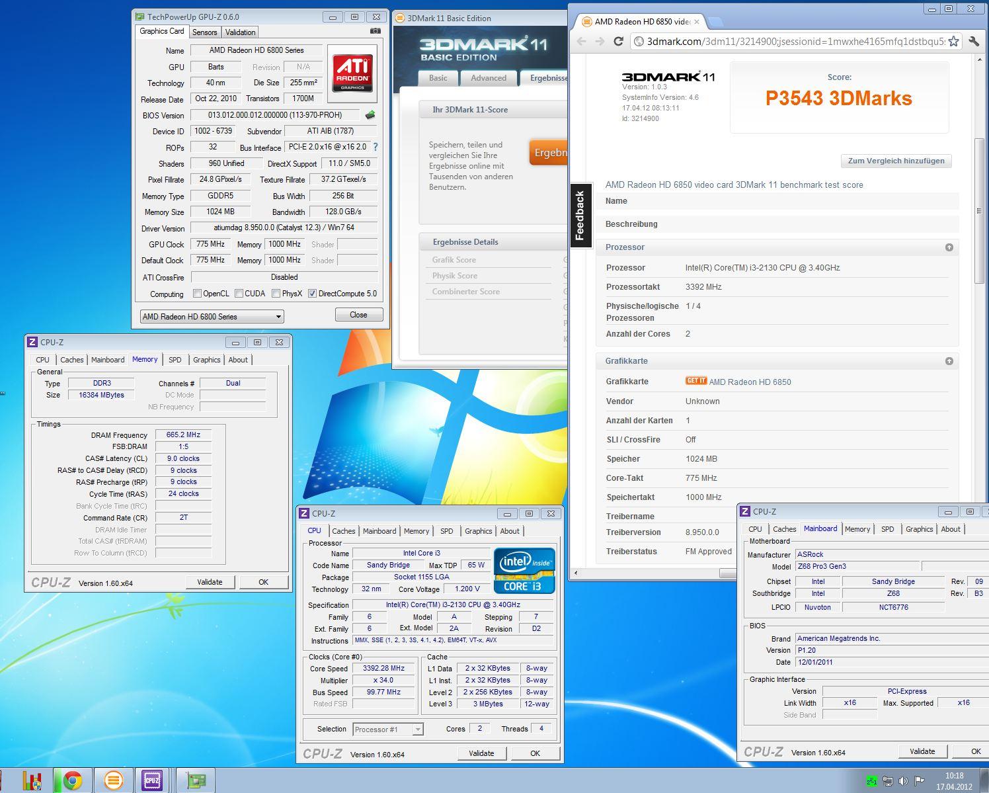
Task: Close GPU-Z with the Close button
Action: click(358, 315)
